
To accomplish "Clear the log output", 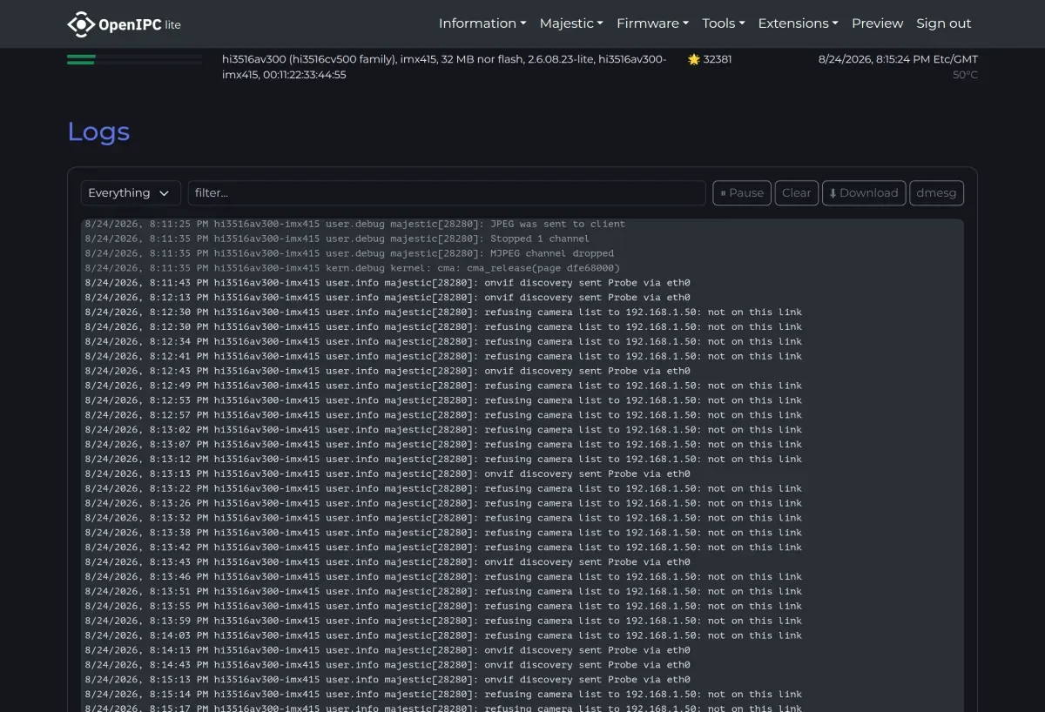I will click(796, 193).
